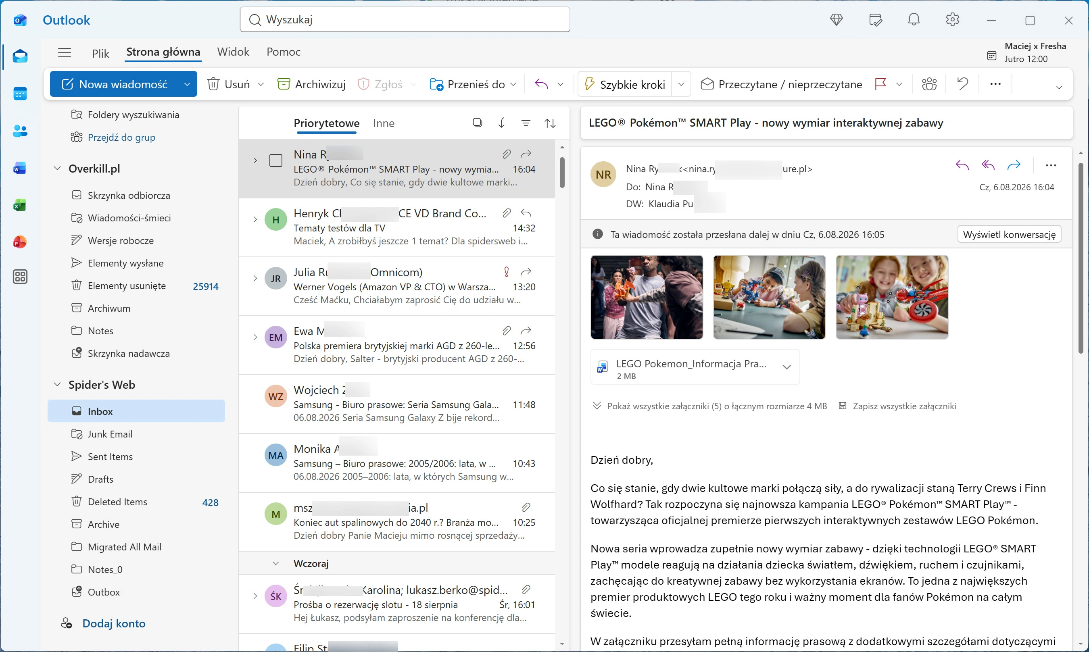Collapse the Spider's Web account folders
Image resolution: width=1089 pixels, height=652 pixels.
[x=57, y=384]
